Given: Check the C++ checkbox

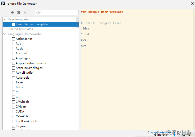Looking at the screenshot, I should tap(14, 97).
